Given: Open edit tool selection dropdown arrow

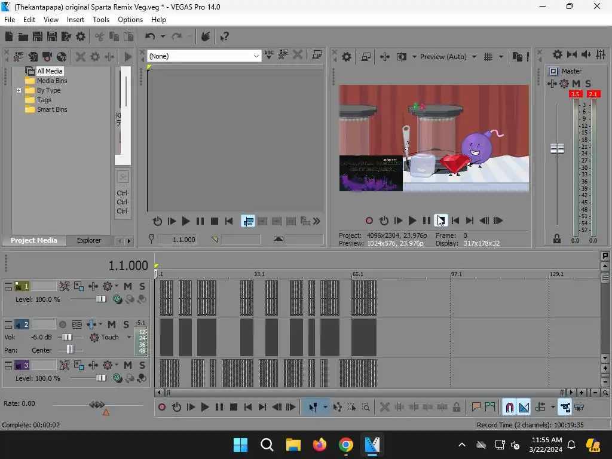Looking at the screenshot, I should [x=325, y=408].
